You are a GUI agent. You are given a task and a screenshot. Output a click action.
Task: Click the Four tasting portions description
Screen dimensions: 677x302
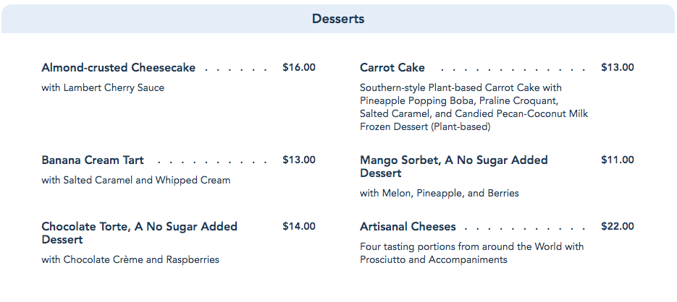tap(471, 254)
